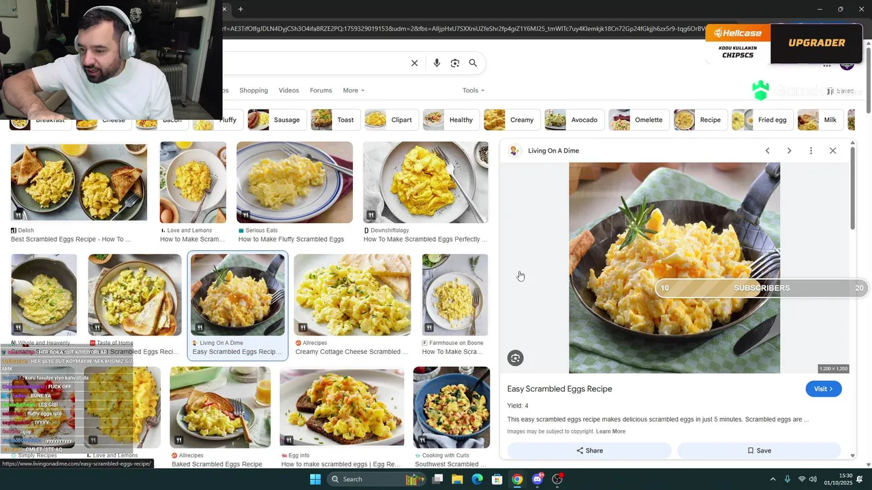The width and height of the screenshot is (872, 490).
Task: Switch to Chrome in the taskbar
Action: [x=517, y=479]
